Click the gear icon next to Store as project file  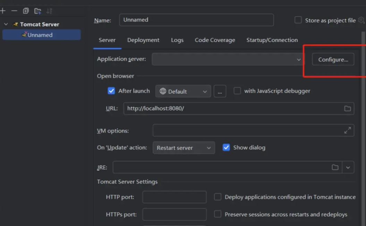[361, 20]
